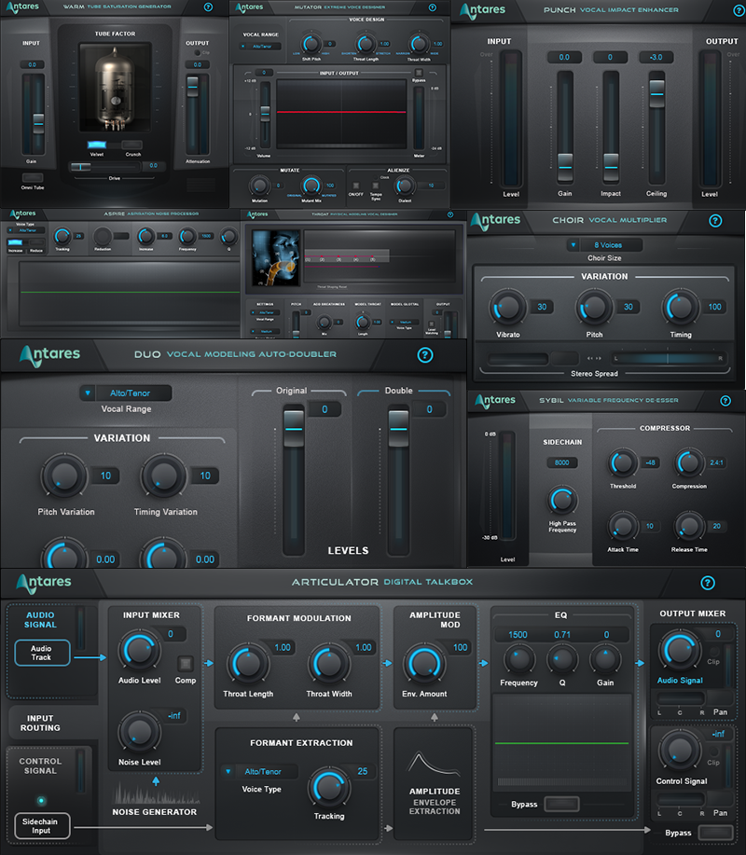Click the Articulator Noise Level knob
Image resolution: width=746 pixels, height=855 pixels.
[x=139, y=732]
